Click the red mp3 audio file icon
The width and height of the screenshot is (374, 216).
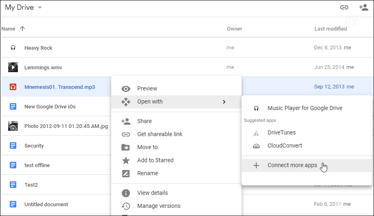pos(13,87)
